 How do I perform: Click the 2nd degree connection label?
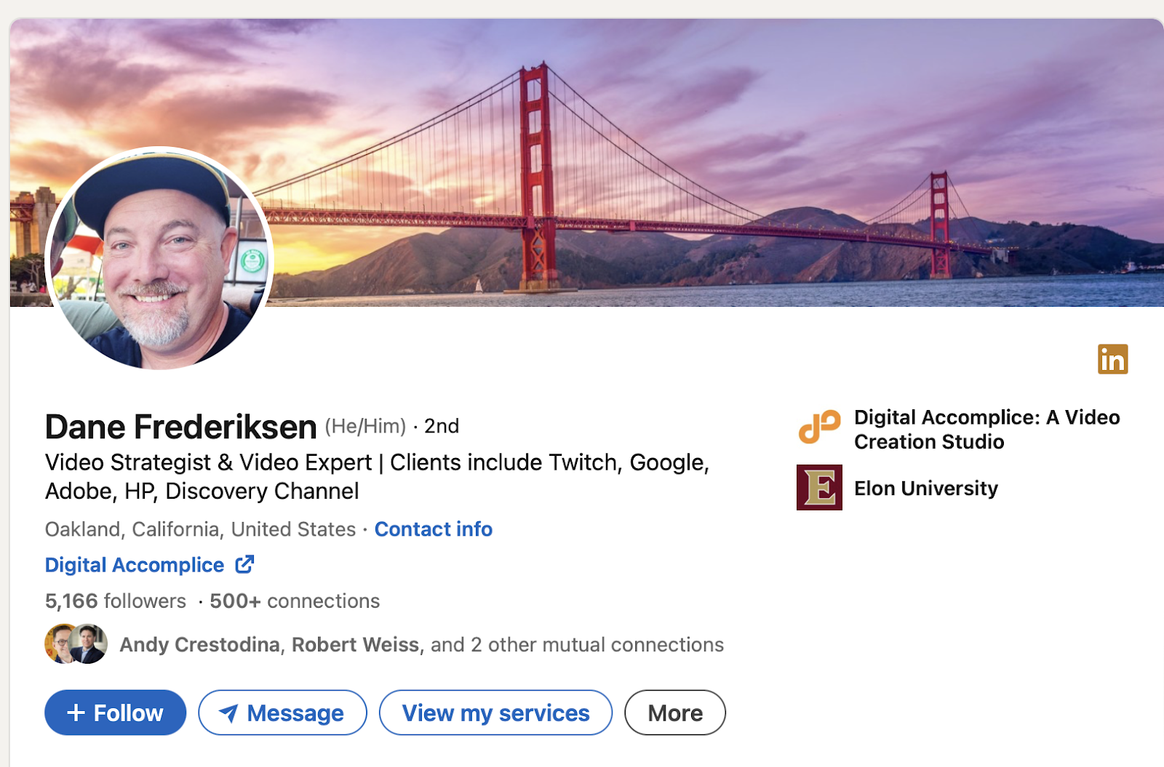point(442,426)
